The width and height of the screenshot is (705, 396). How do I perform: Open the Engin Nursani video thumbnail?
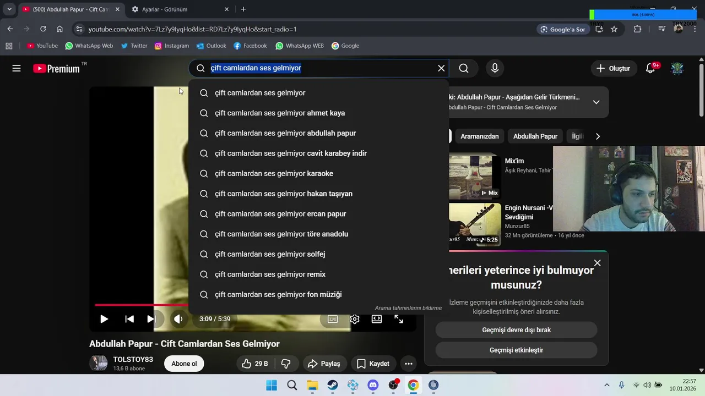[475, 224]
